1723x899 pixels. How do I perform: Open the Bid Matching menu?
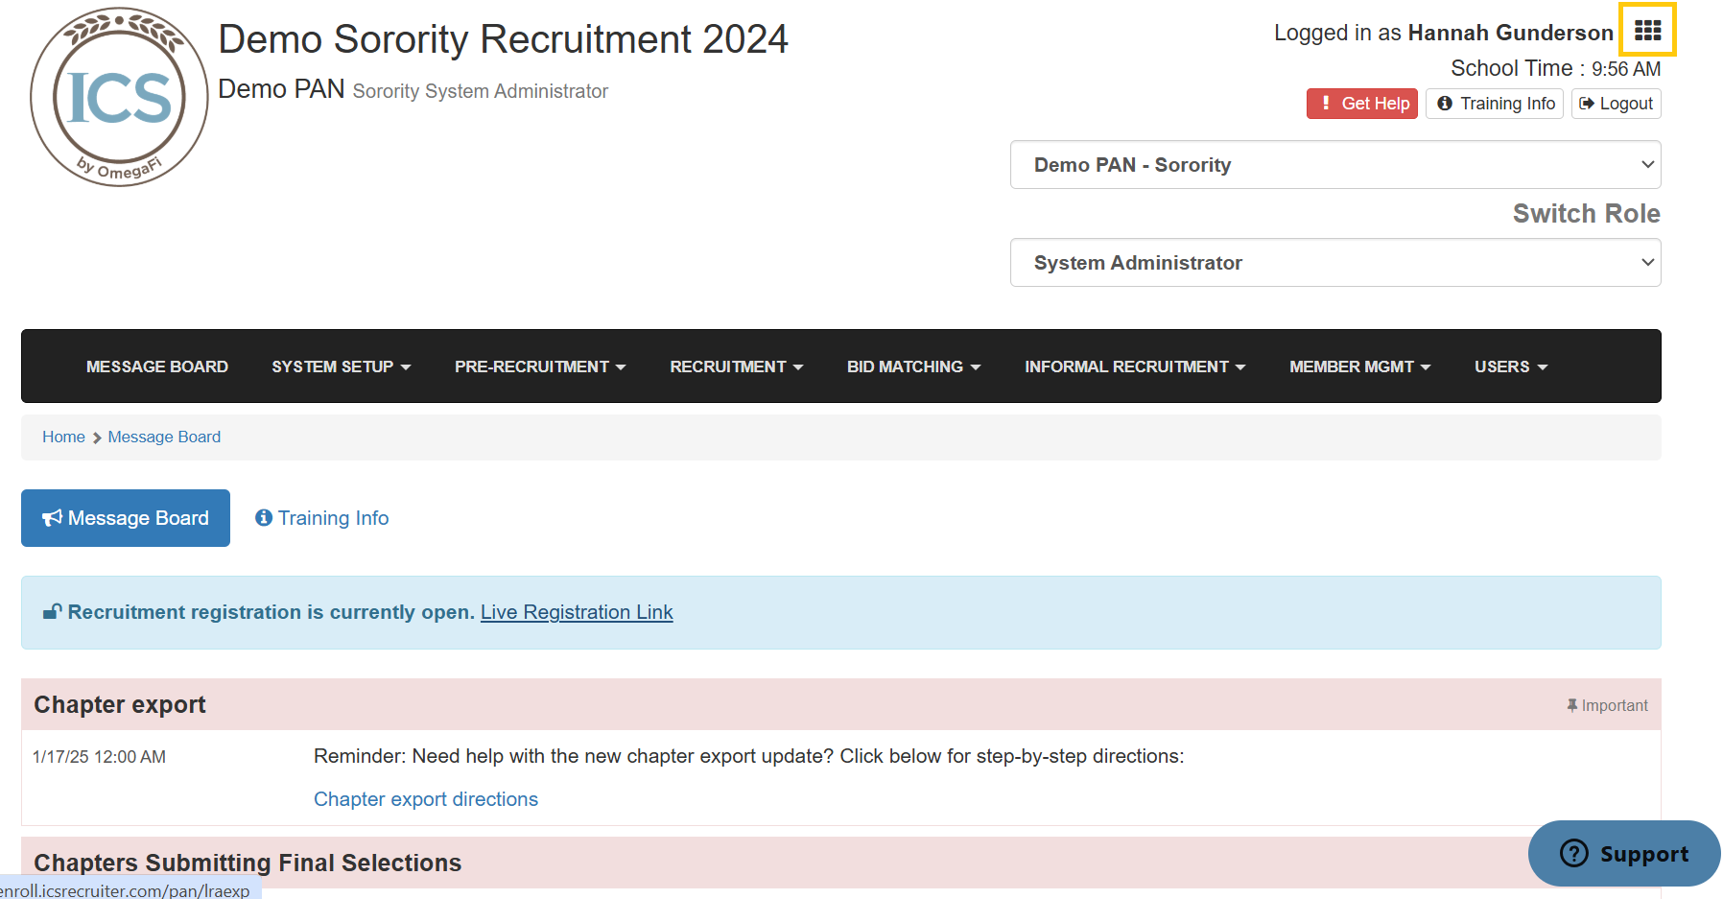click(x=913, y=367)
